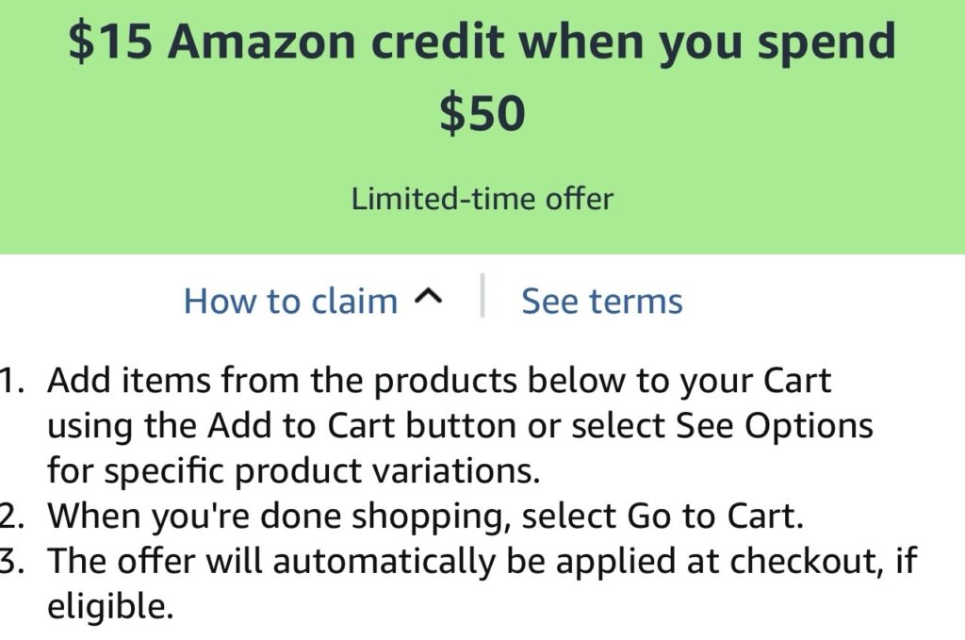Click the $50 amount in the banner
965x640 pixels.
[482, 114]
